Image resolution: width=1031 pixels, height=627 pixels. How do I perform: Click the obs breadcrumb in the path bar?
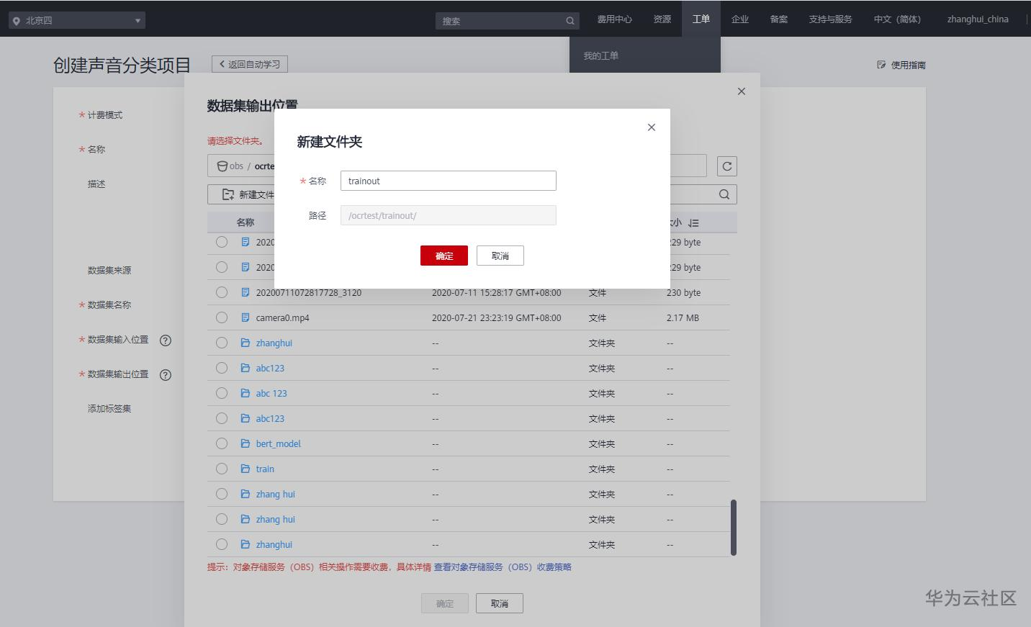click(236, 166)
